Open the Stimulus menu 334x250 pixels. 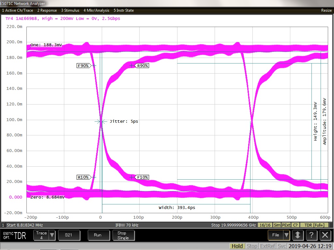pyautogui.click(x=70, y=10)
